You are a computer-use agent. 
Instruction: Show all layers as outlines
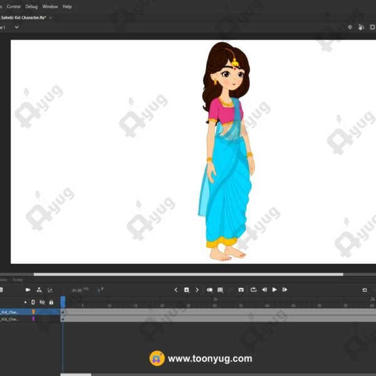click(33, 303)
